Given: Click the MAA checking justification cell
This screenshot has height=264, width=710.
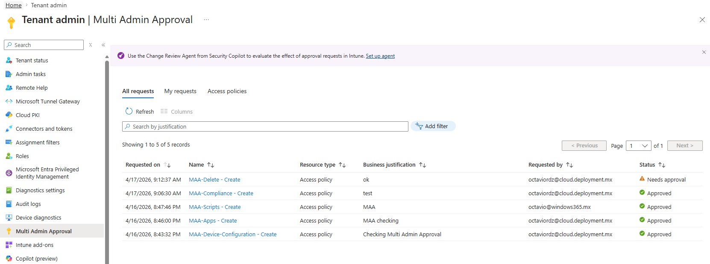Looking at the screenshot, I should pos(381,220).
